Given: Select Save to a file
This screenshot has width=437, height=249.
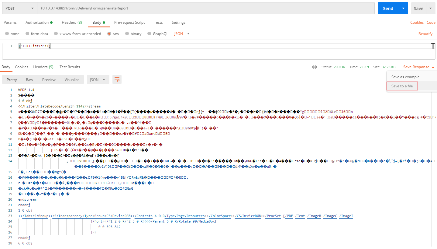Looking at the screenshot, I should (402, 86).
